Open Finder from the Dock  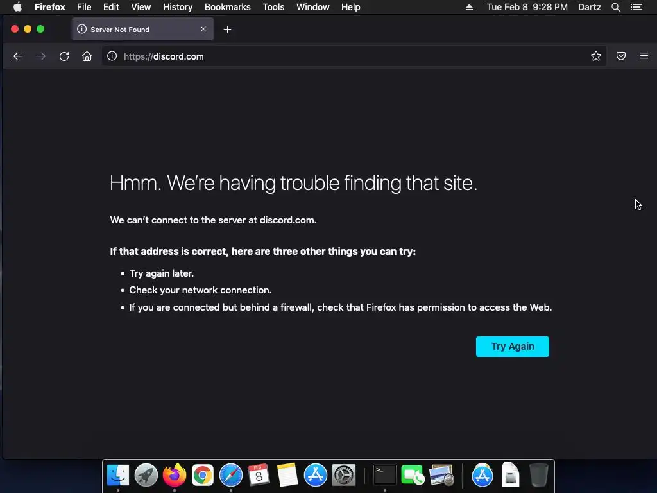118,476
